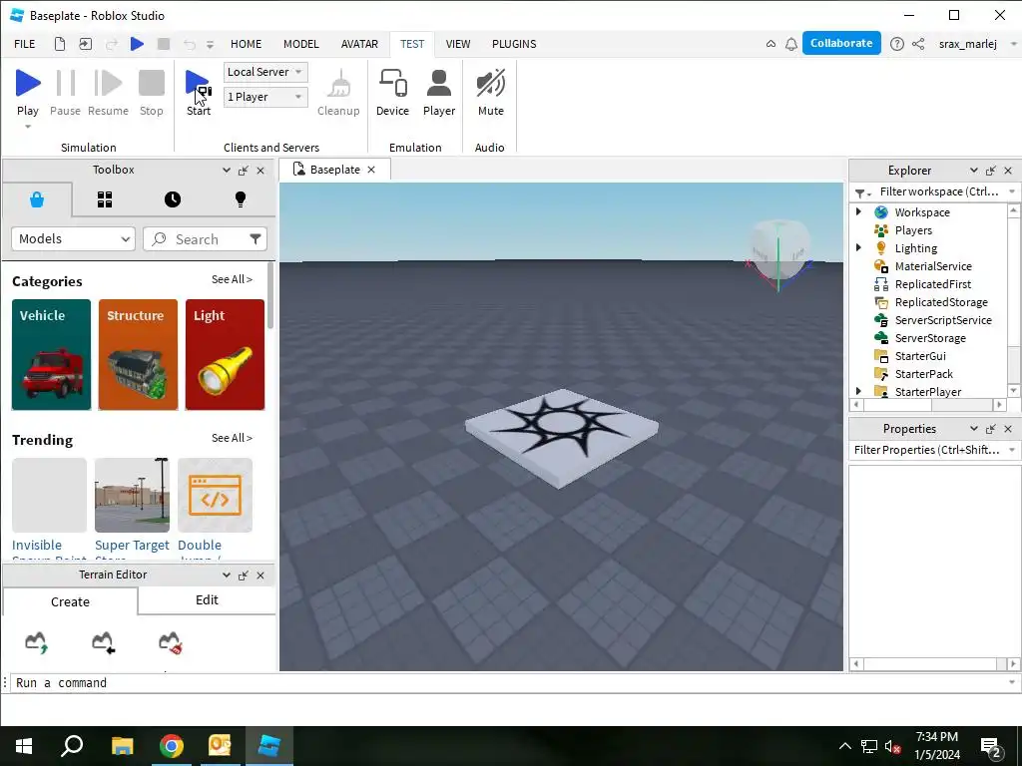The width and height of the screenshot is (1022, 766).
Task: Open the 1 Player count dropdown
Action: [265, 97]
